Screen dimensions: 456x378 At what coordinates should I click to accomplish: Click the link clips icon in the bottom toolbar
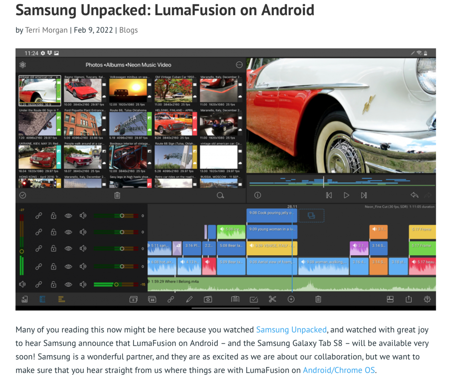(x=171, y=299)
